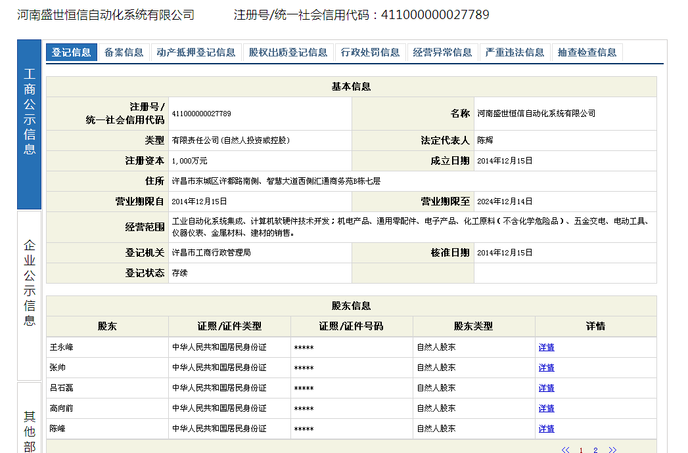688x453 pixels.
Task: Go to shareholder list page 1
Action: (x=581, y=450)
